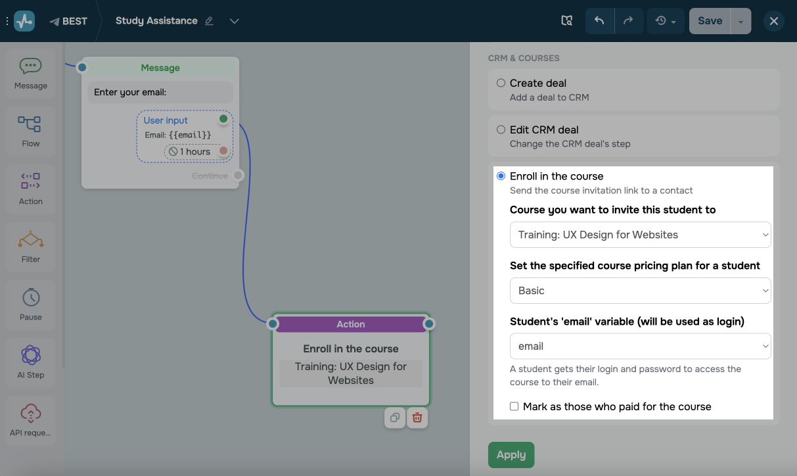Click the CRM & COURSES section heading
797x476 pixels.
click(524, 58)
